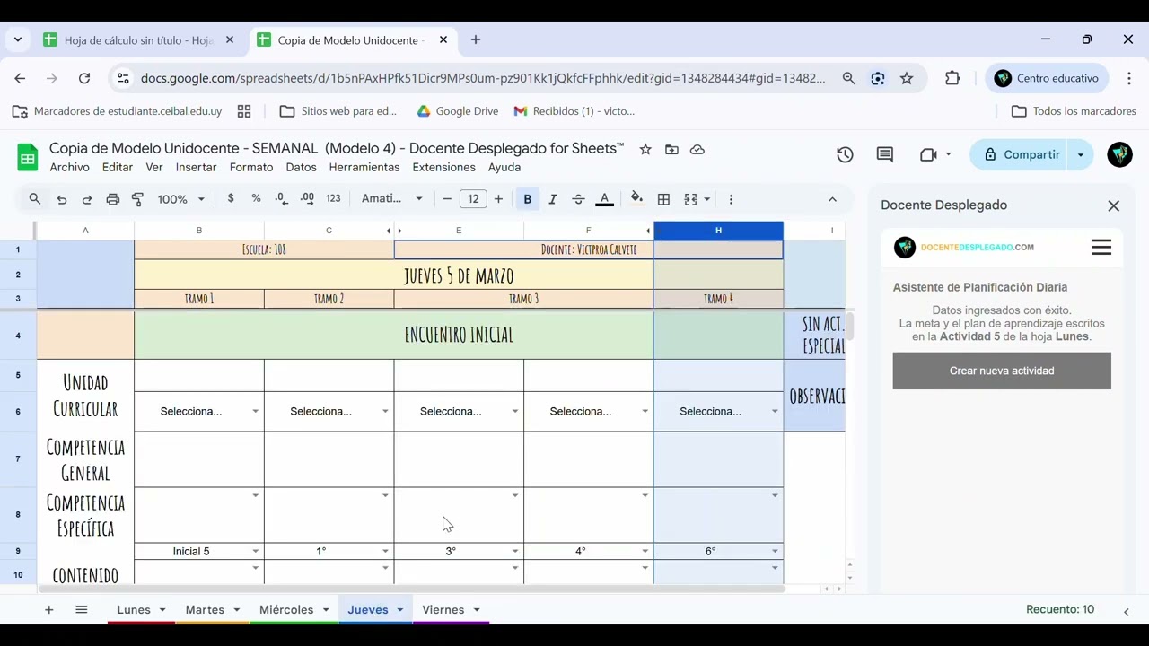Open the Archivo menu
1149x646 pixels.
coord(69,168)
